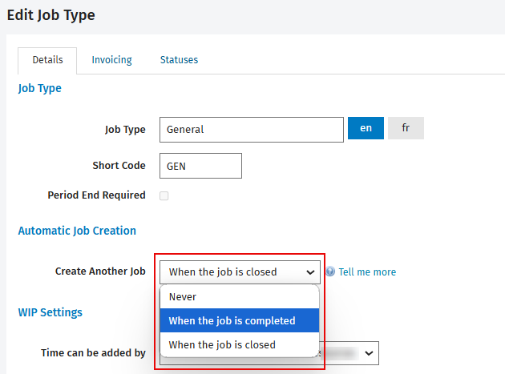Choose When the job is completed option
This screenshot has height=374, width=505.
tap(240, 320)
